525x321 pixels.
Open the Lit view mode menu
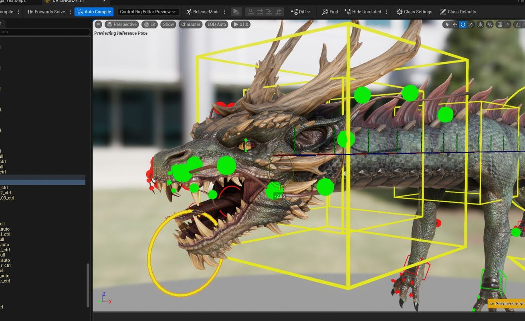[149, 24]
